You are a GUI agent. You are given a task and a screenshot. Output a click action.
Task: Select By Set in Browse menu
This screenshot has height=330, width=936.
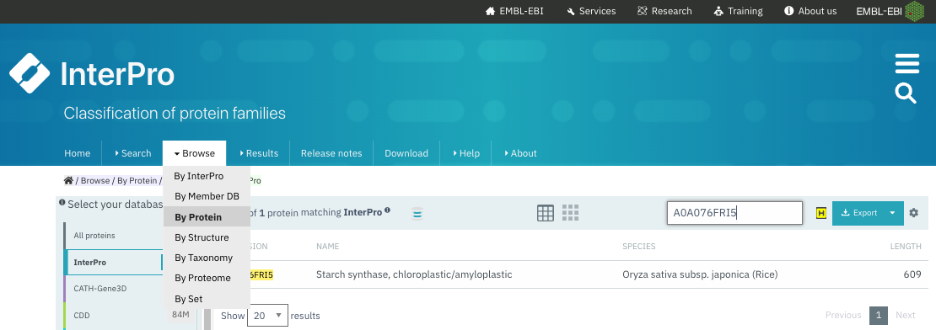[x=207, y=299]
